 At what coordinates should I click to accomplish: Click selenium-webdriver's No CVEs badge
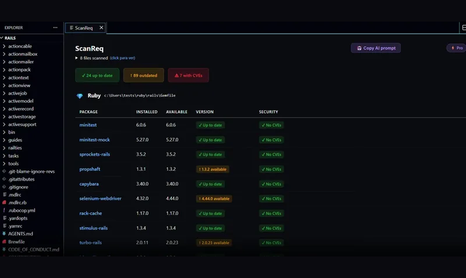point(271,199)
